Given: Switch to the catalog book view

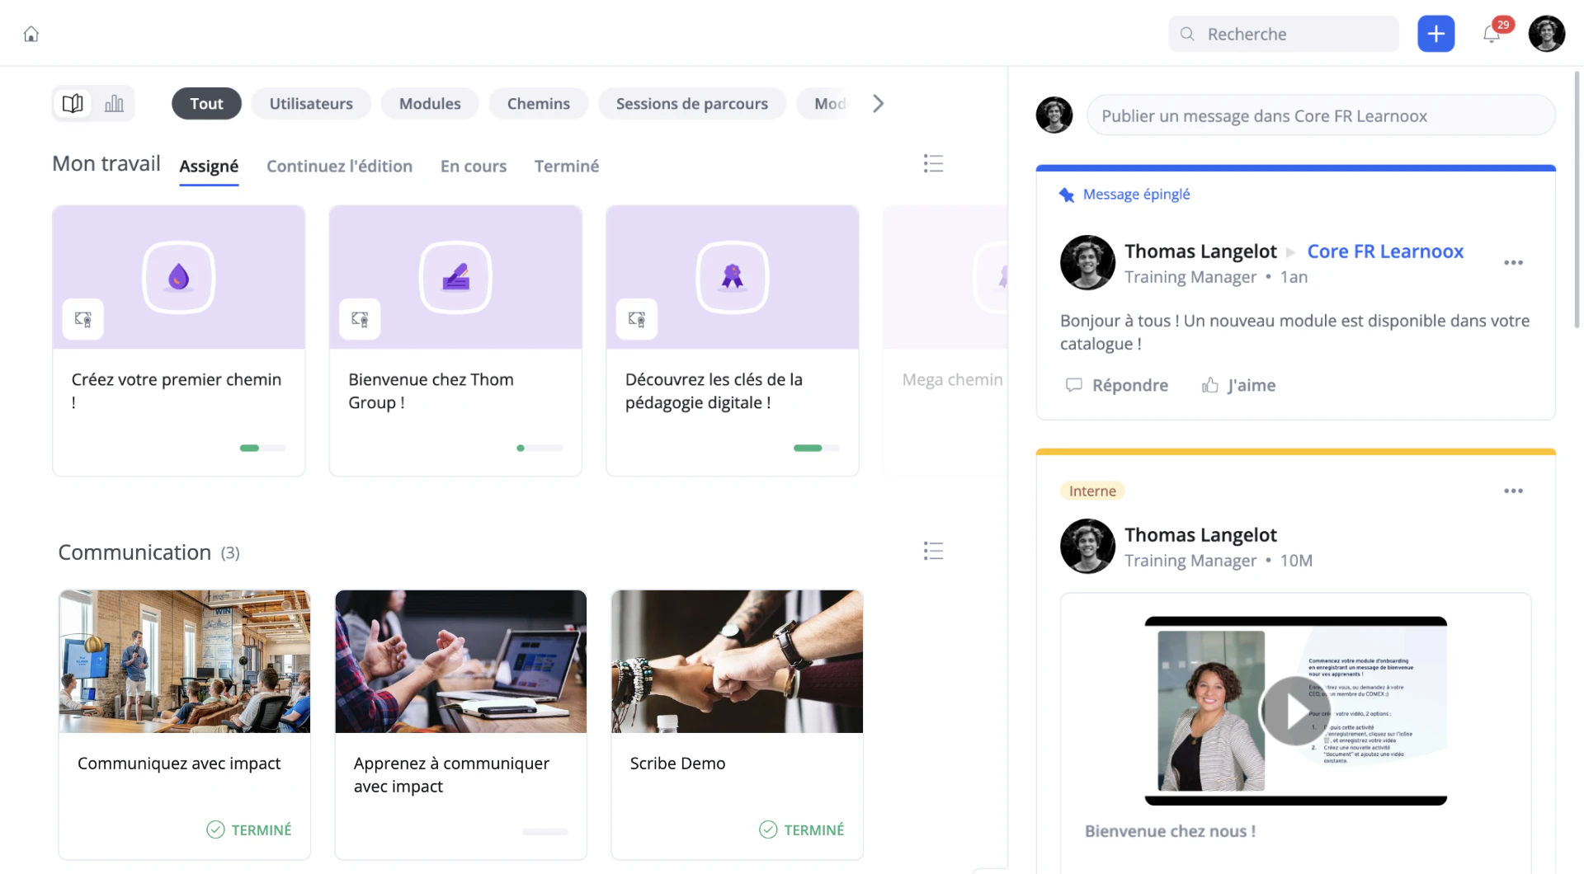Looking at the screenshot, I should 73,103.
